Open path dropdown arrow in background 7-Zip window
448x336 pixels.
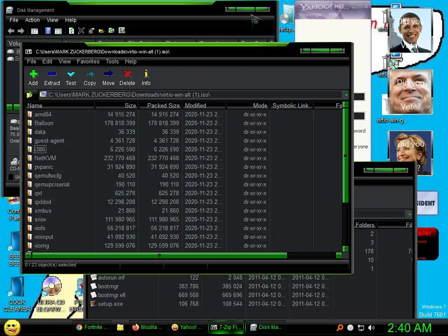pyautogui.click(x=409, y=214)
